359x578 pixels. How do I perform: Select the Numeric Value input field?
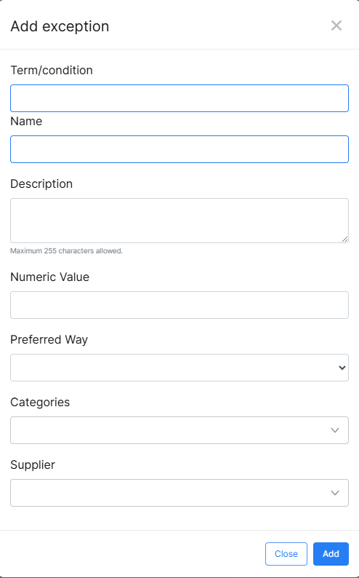tap(179, 305)
